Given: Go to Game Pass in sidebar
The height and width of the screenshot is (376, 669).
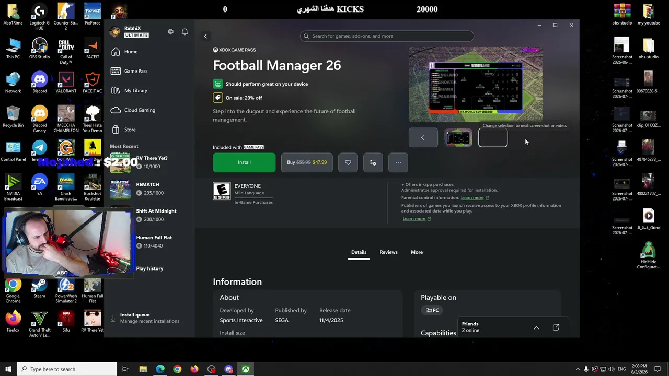Looking at the screenshot, I should coord(149,71).
